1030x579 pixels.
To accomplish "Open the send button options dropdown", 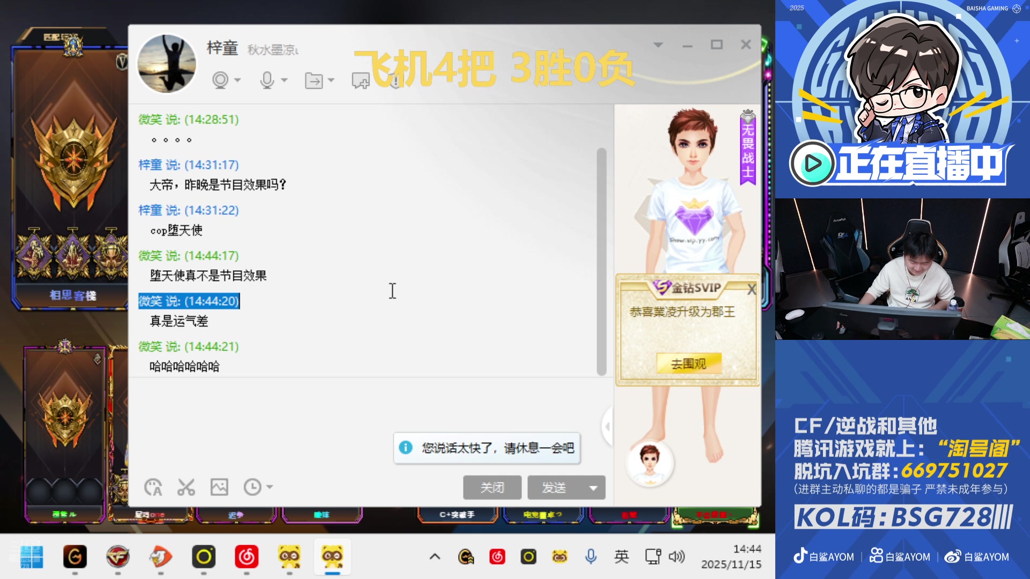I will 593,488.
